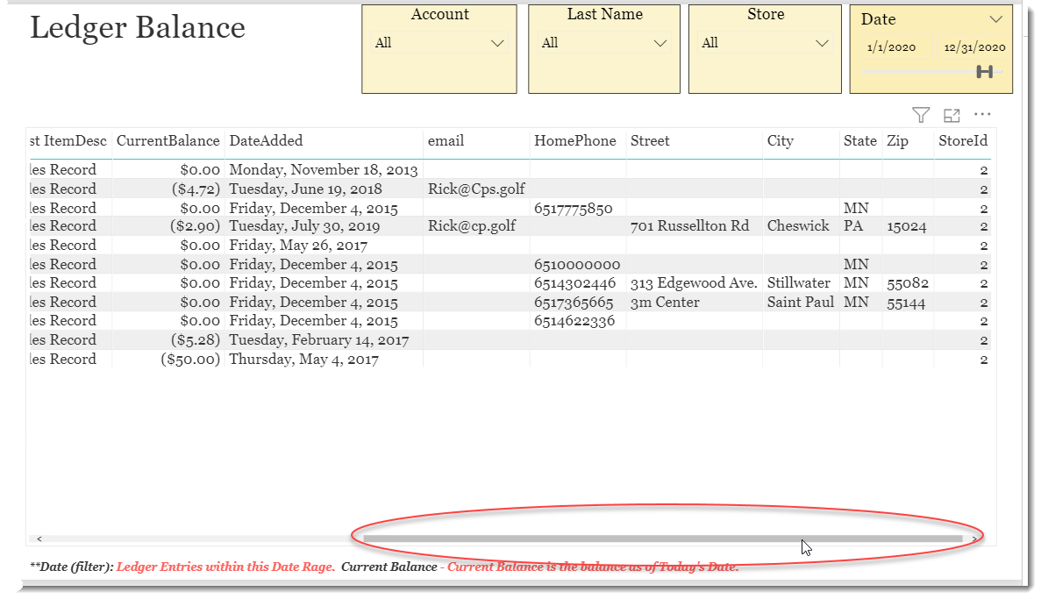Select the 3m Center street cell
This screenshot has width=1041, height=599.
pos(665,303)
